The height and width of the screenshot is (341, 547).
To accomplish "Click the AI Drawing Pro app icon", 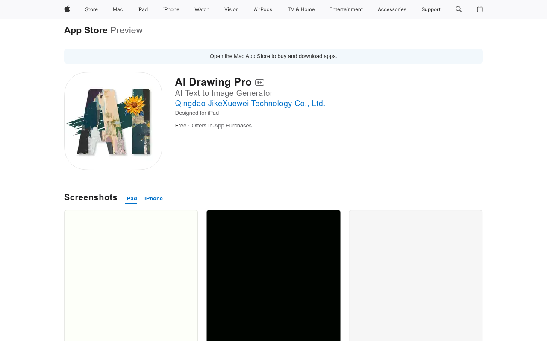I will pyautogui.click(x=113, y=121).
